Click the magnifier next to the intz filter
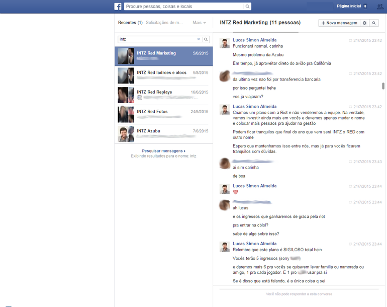387x307 pixels. pos(206,39)
